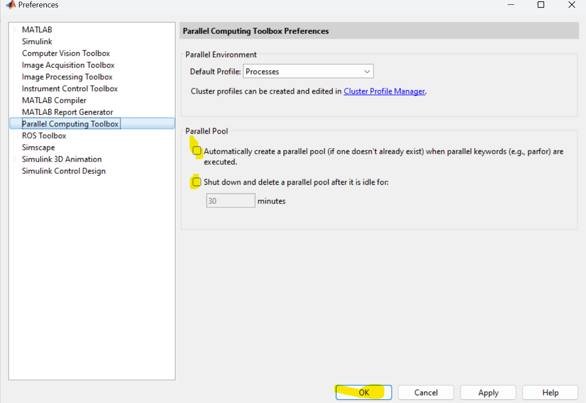
Task: Open ROS Toolbox preferences
Action: pyautogui.click(x=44, y=135)
